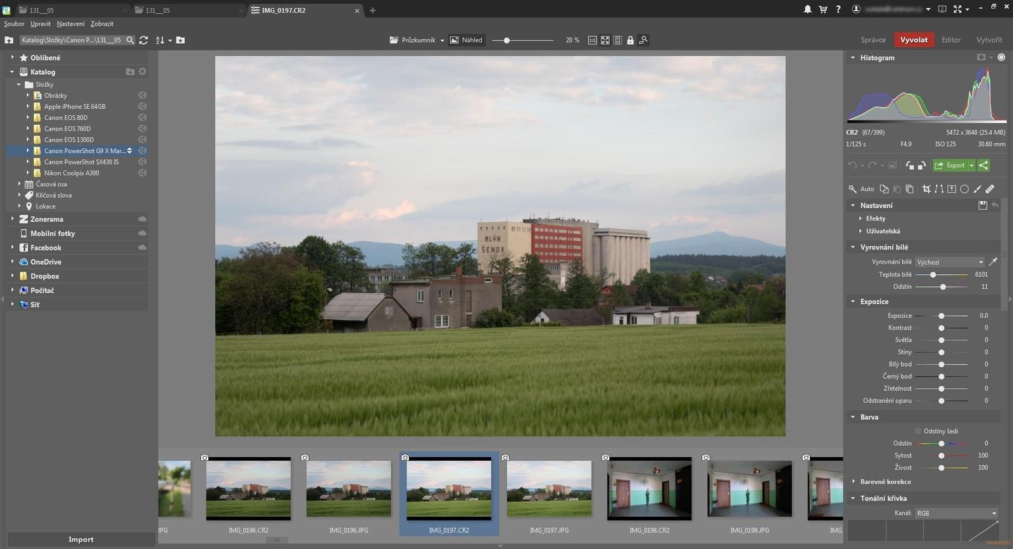
Task: Click the rotate left icon
Action: pos(910,165)
